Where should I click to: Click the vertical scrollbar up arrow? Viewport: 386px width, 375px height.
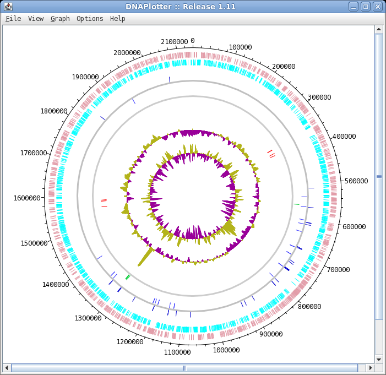(379, 30)
